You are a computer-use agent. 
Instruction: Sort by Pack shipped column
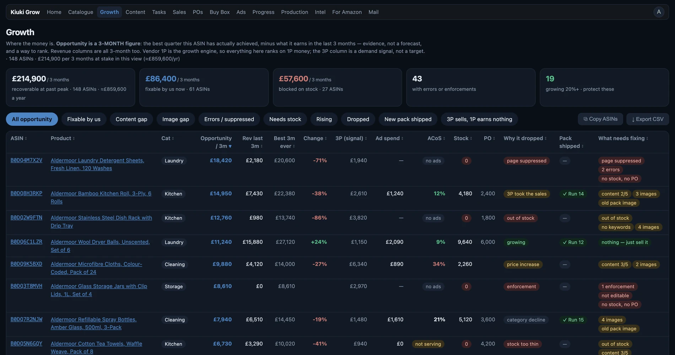coord(571,142)
